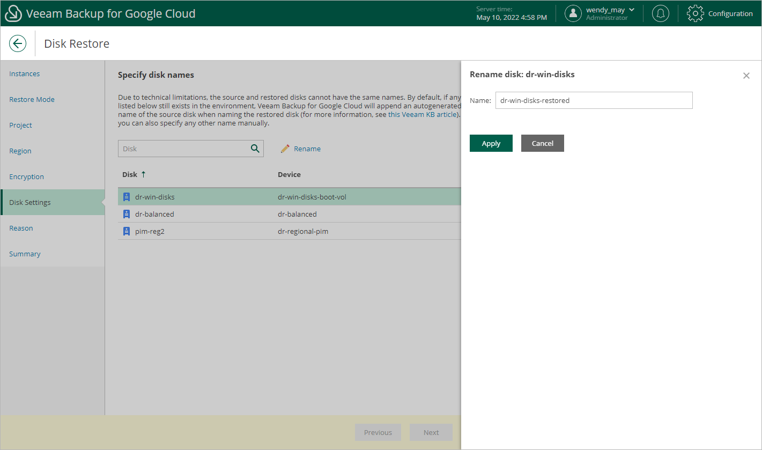Click the pencil Rename icon
The image size is (762, 450).
click(285, 149)
